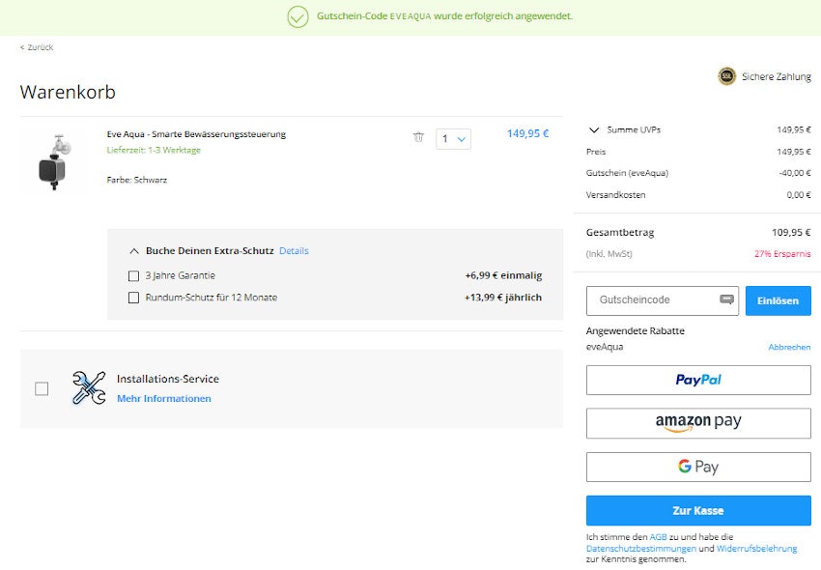This screenshot has height=570, width=821.
Task: Remove coupon via Abbrechen link
Action: click(789, 347)
